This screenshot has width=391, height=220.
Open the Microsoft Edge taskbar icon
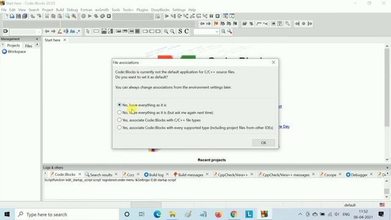[x=157, y=215]
